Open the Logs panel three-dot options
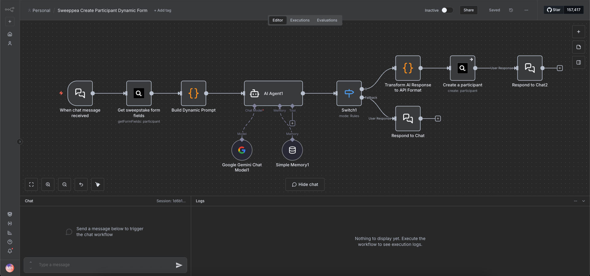The height and width of the screenshot is (276, 590). coord(576,201)
